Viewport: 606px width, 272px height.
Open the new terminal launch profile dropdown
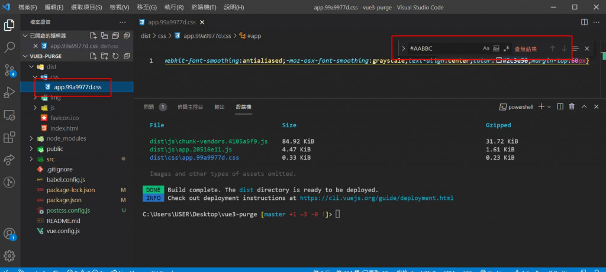[549, 106]
